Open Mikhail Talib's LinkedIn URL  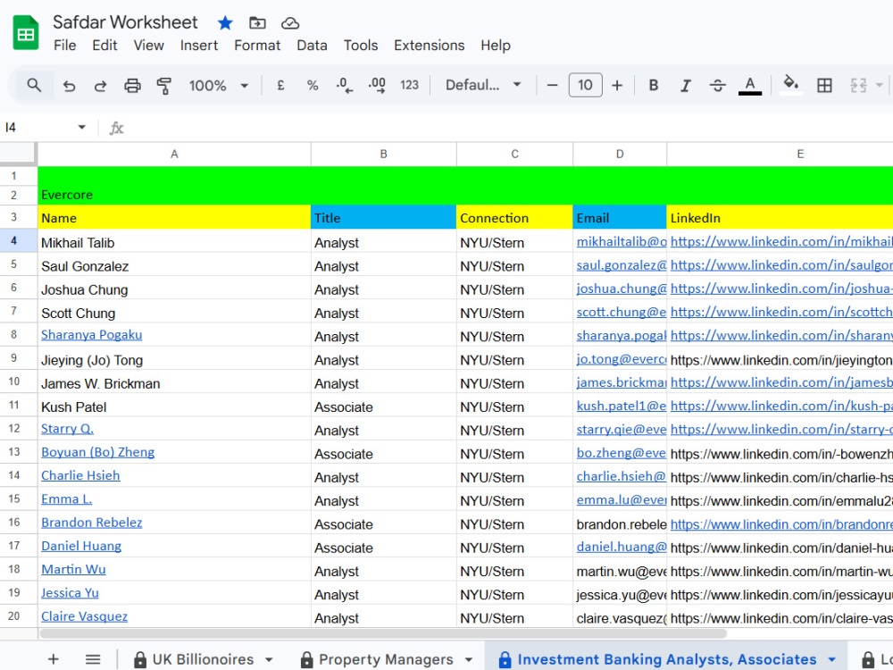(781, 241)
